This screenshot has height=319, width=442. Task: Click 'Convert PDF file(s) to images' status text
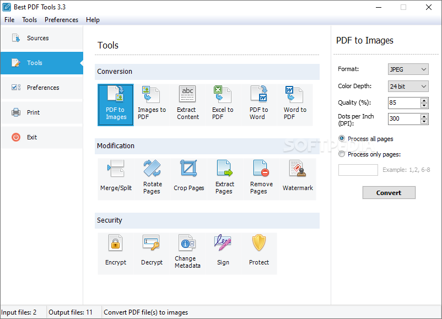coord(145,312)
